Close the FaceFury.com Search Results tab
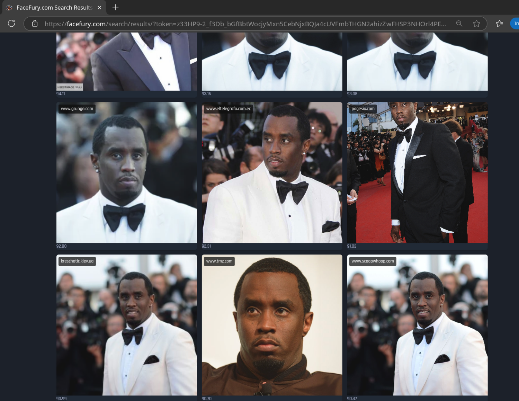This screenshot has height=401, width=519. [99, 8]
